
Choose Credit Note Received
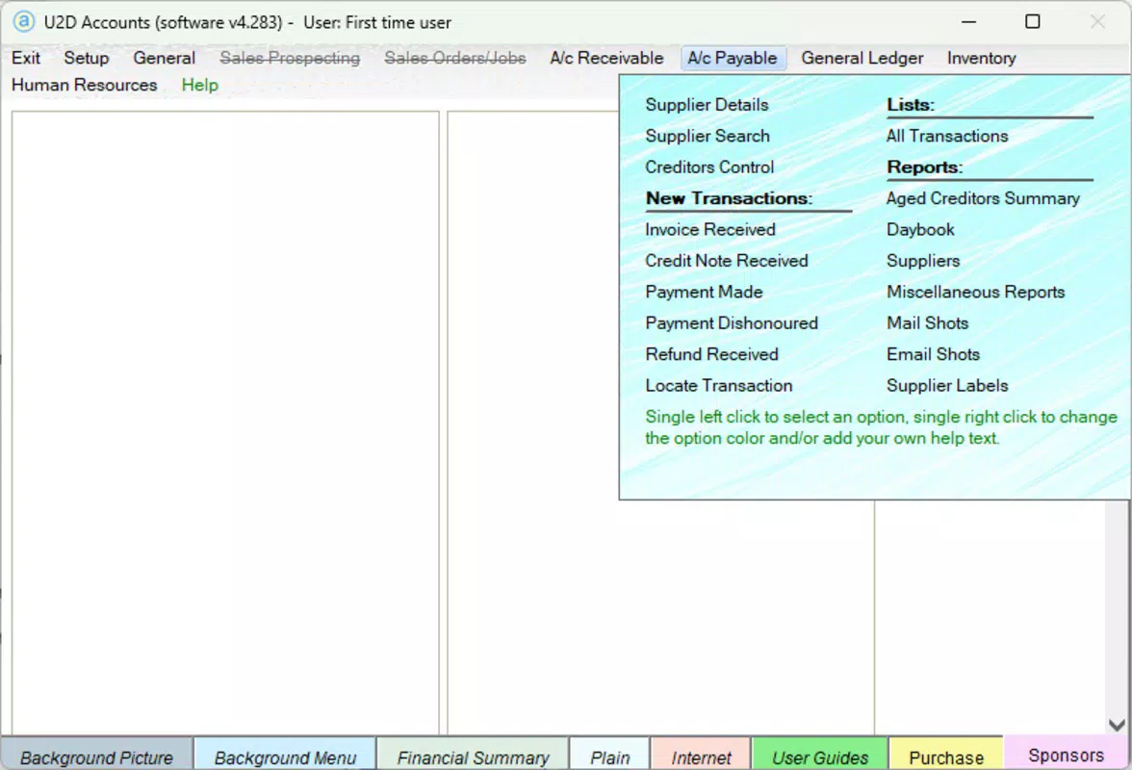(x=726, y=261)
